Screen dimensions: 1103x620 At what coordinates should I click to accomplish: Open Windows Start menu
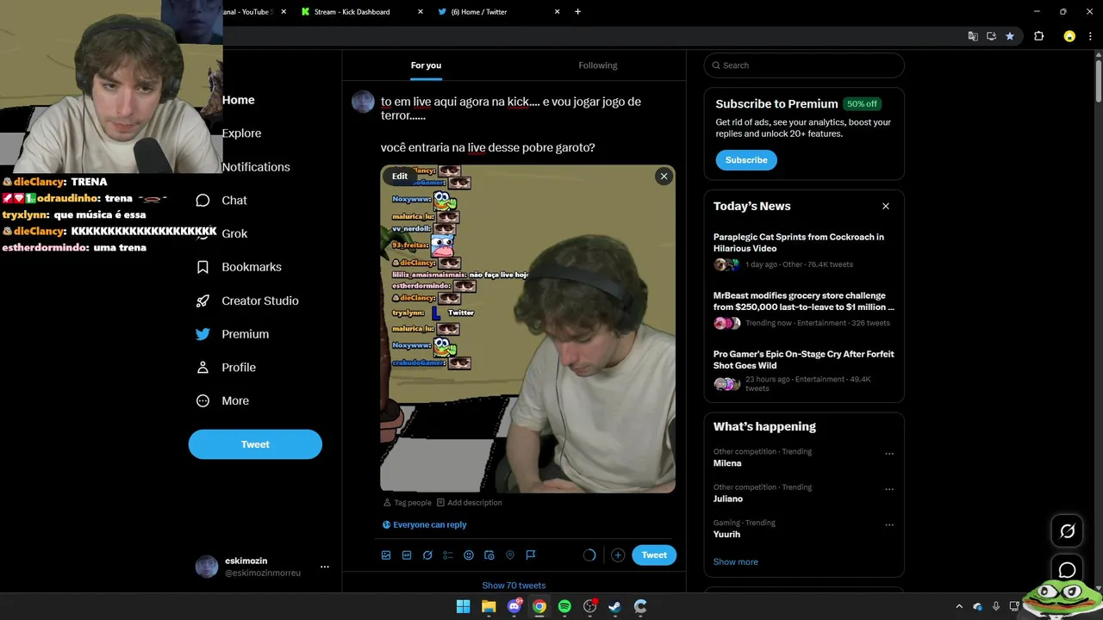pyautogui.click(x=463, y=606)
